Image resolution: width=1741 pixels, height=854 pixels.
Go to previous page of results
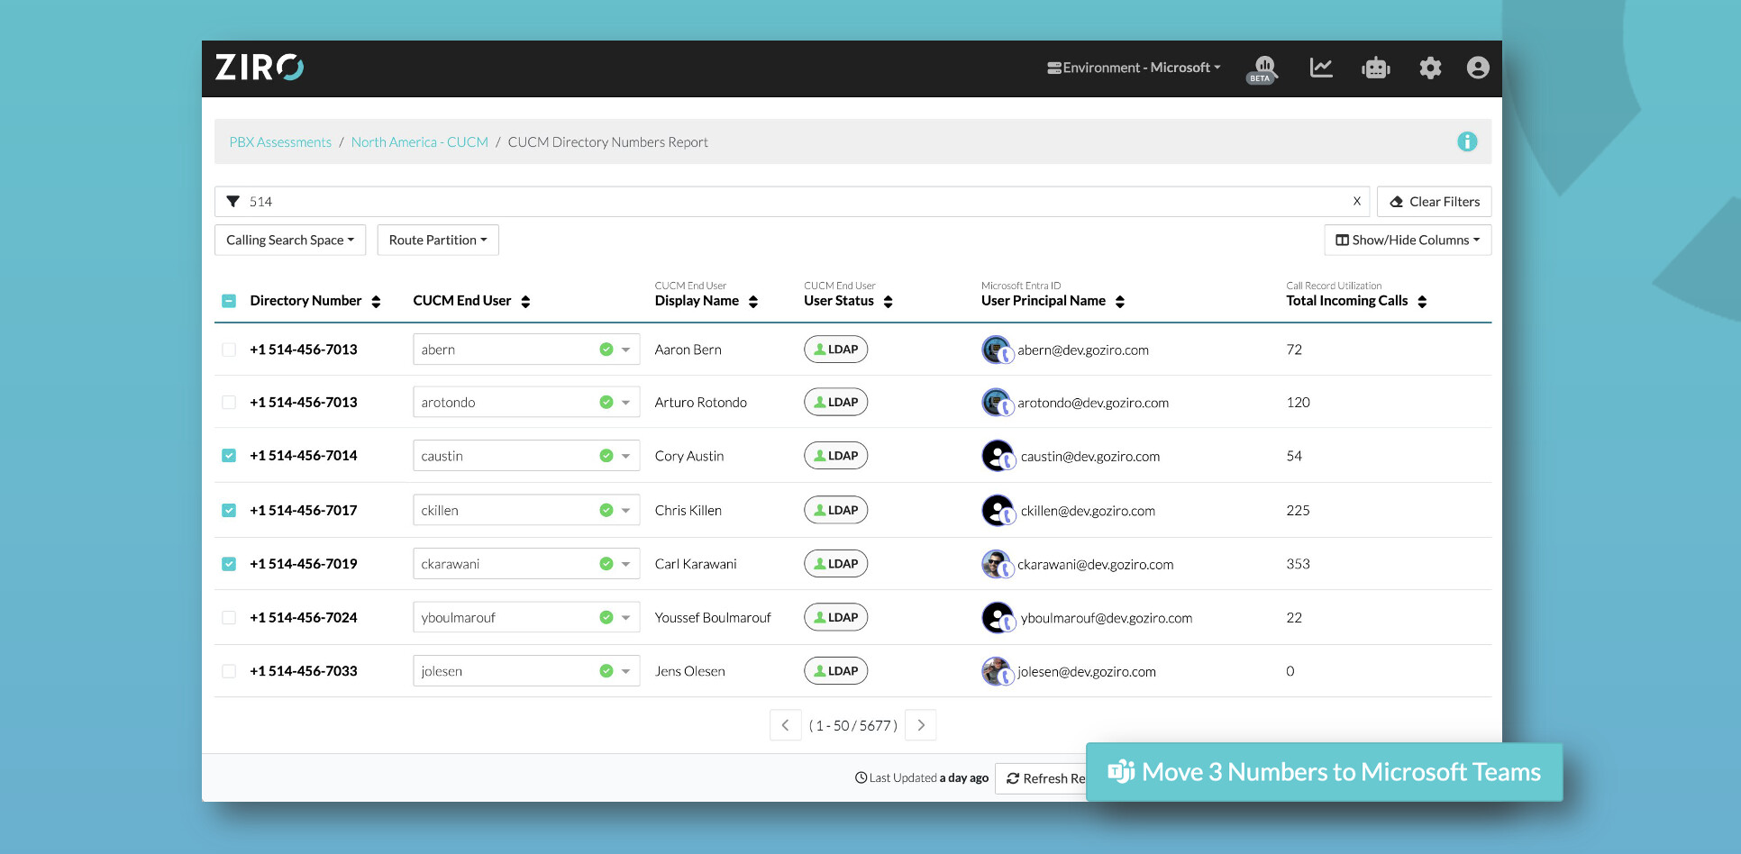coord(785,725)
